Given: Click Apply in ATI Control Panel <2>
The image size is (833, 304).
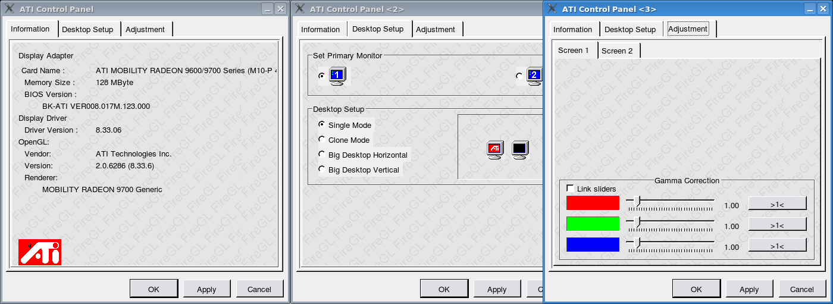Looking at the screenshot, I should [x=497, y=289].
